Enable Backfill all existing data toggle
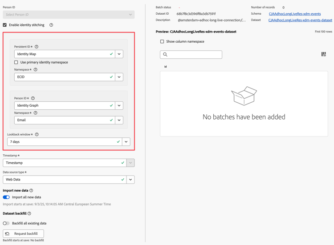This screenshot has width=334, height=245. [x=6, y=223]
